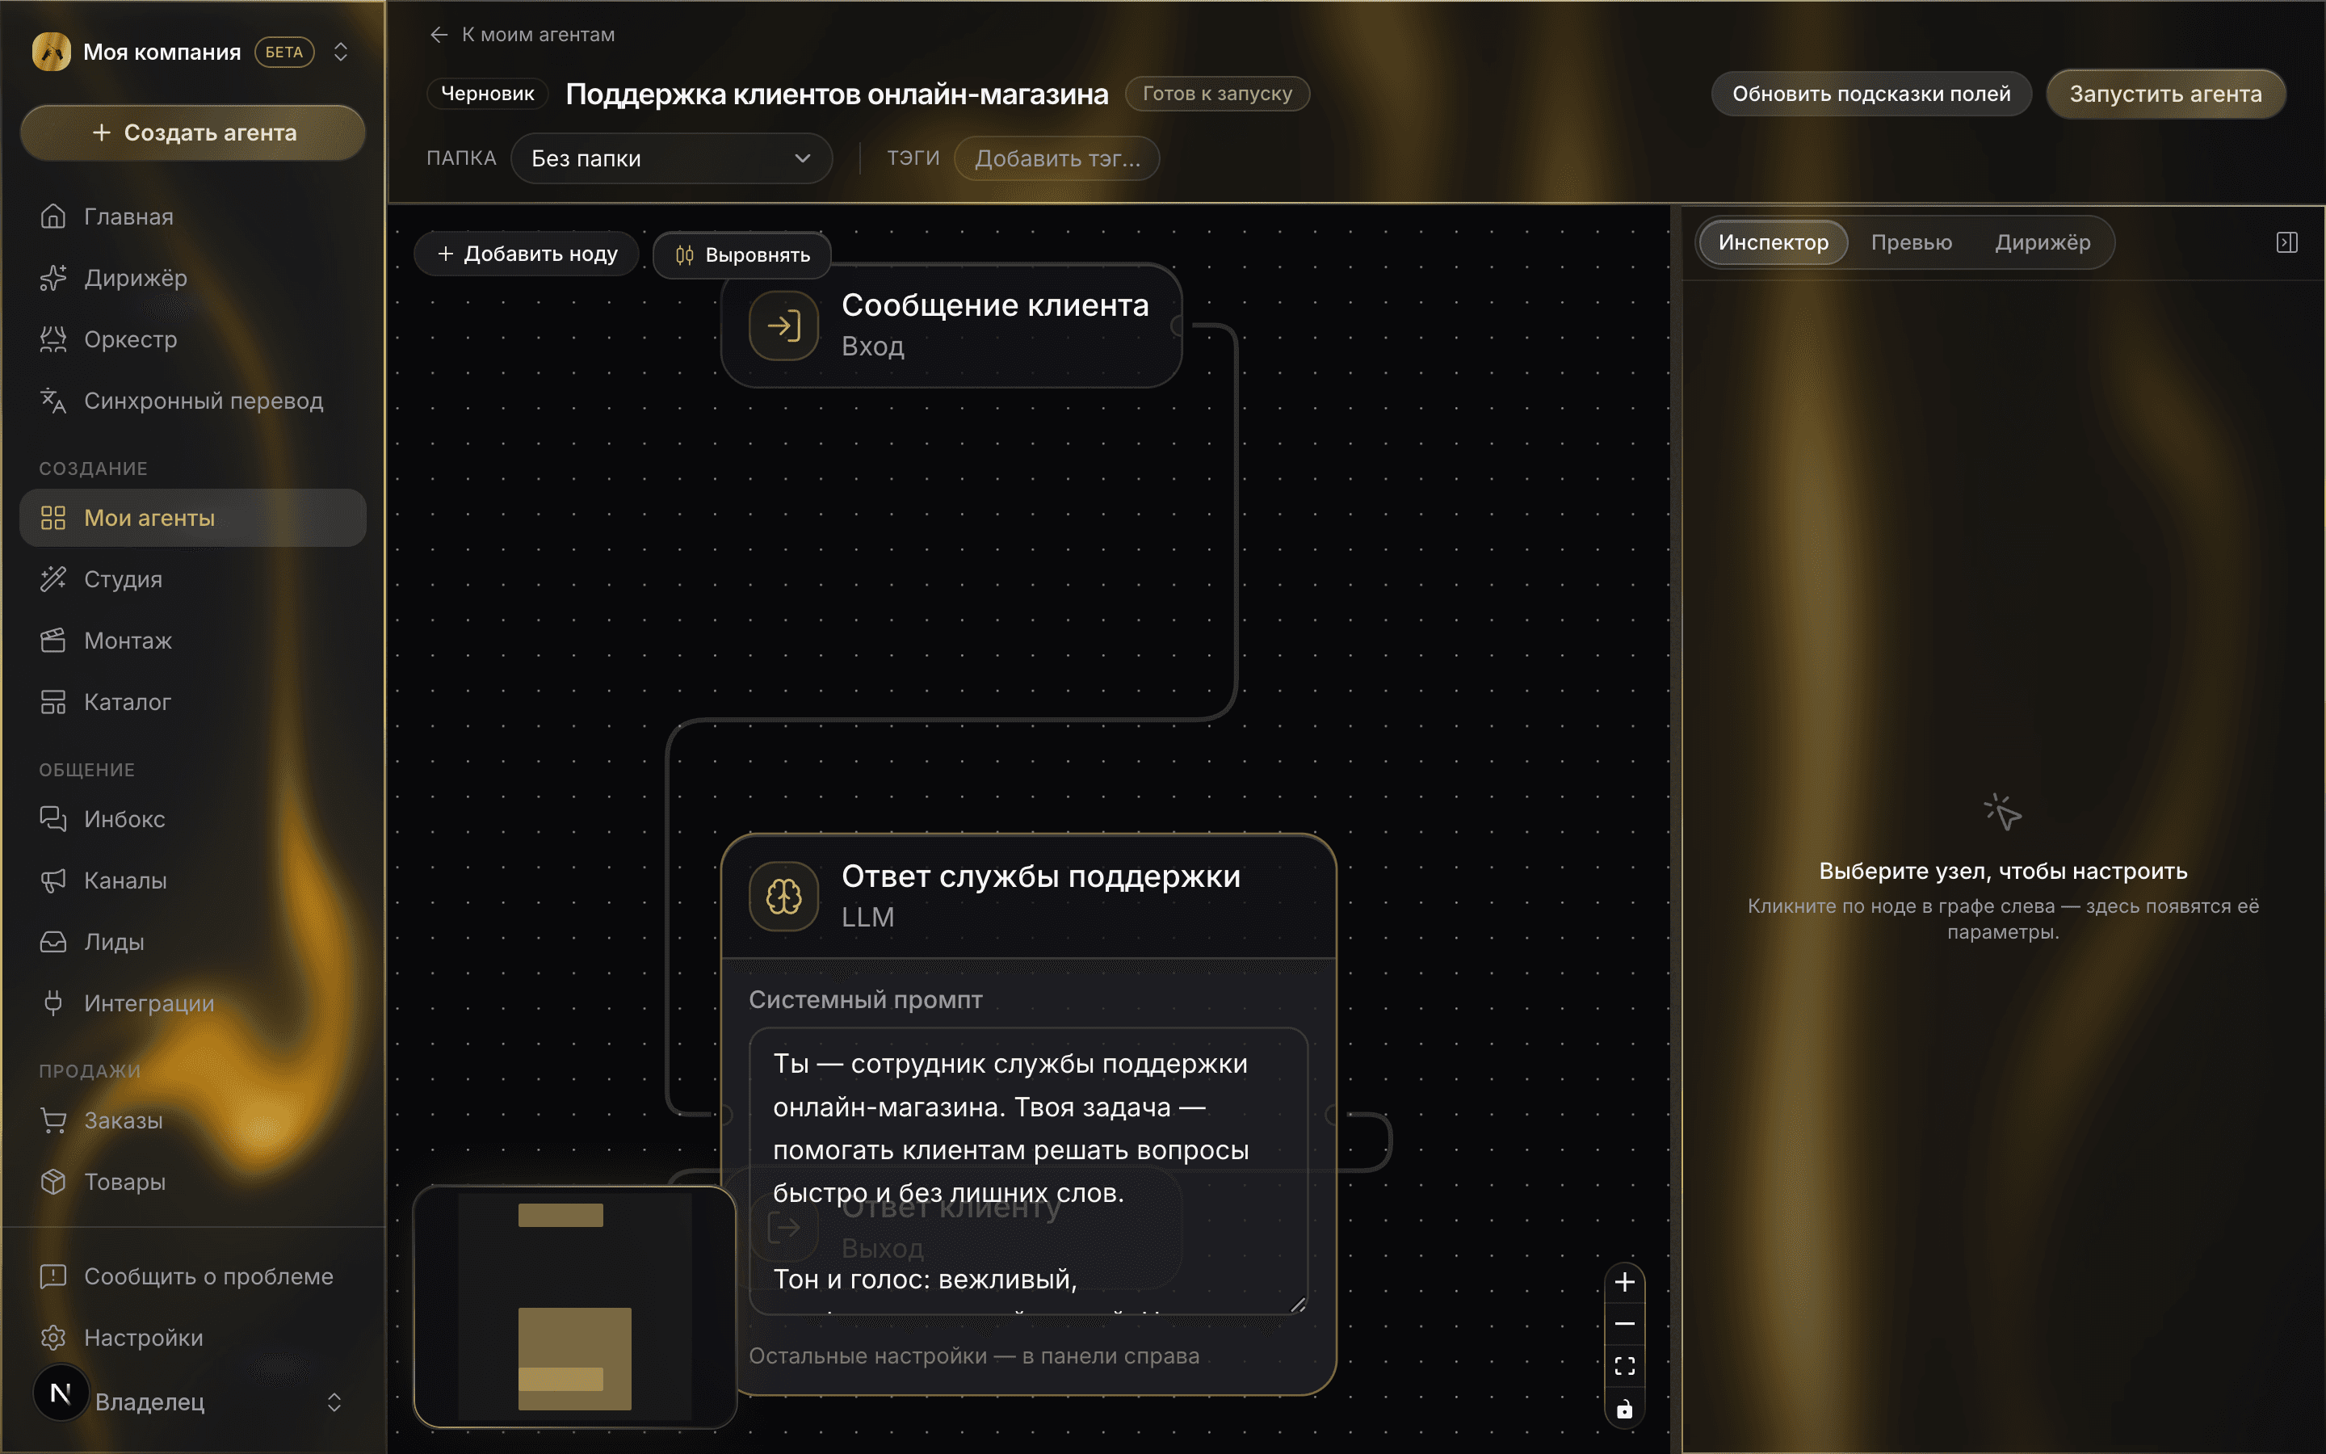2326x1454 pixels.
Task: Open Интеграции page
Action: point(192,1003)
